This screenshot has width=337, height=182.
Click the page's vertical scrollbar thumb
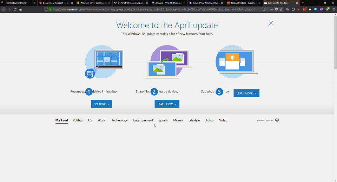pos(335,42)
